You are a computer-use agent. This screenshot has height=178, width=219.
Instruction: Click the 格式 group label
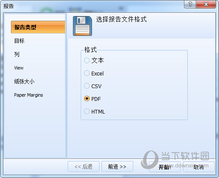click(x=90, y=50)
